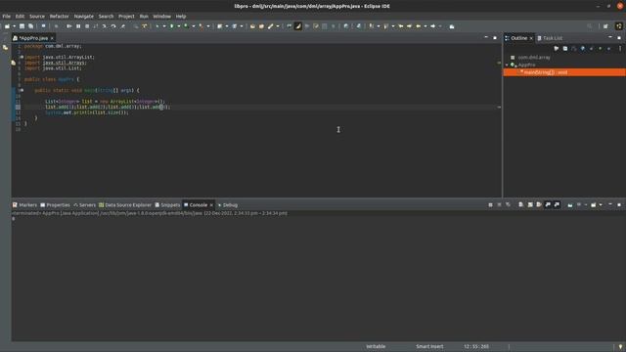This screenshot has height=352, width=626.
Task: Click the Save All toolbar icon
Action: click(30, 26)
